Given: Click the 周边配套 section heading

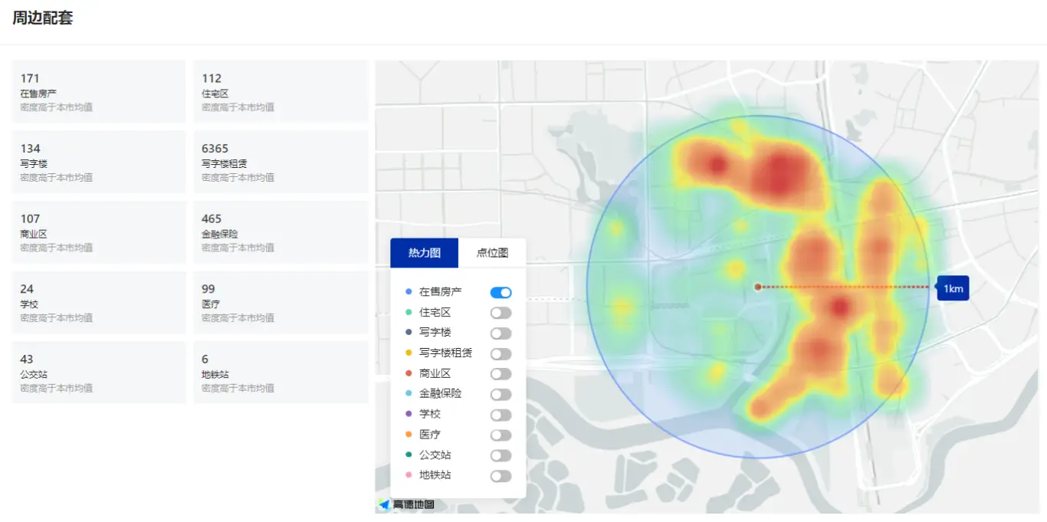Looking at the screenshot, I should point(43,18).
